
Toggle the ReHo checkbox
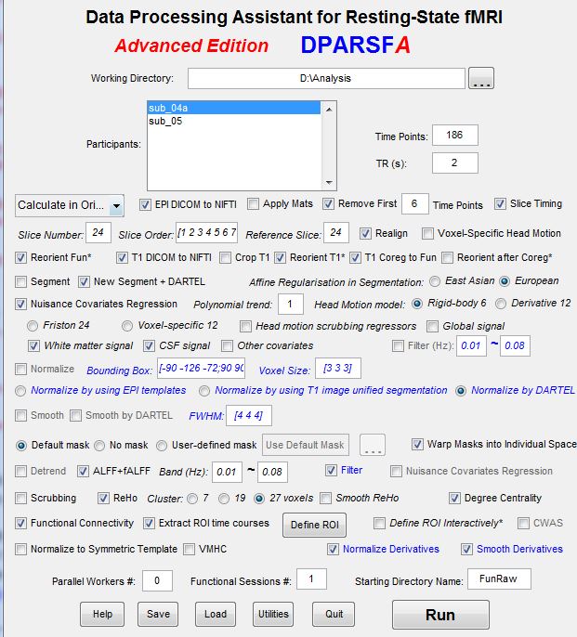click(103, 499)
